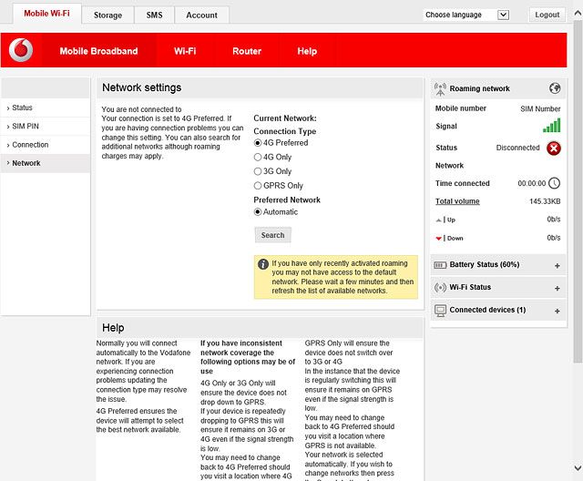Open the Total volume link
583x481 pixels.
(x=457, y=201)
